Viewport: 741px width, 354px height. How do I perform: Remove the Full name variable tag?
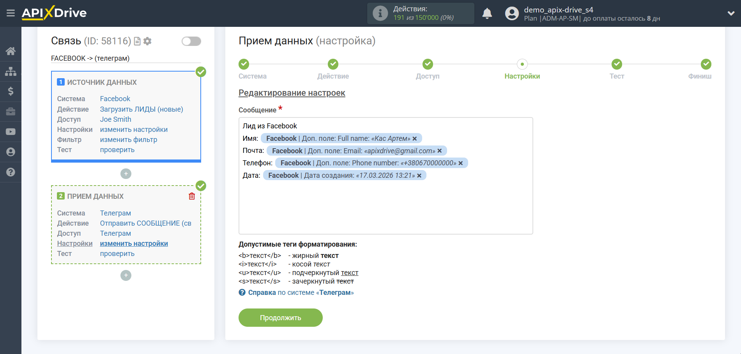pyautogui.click(x=415, y=139)
